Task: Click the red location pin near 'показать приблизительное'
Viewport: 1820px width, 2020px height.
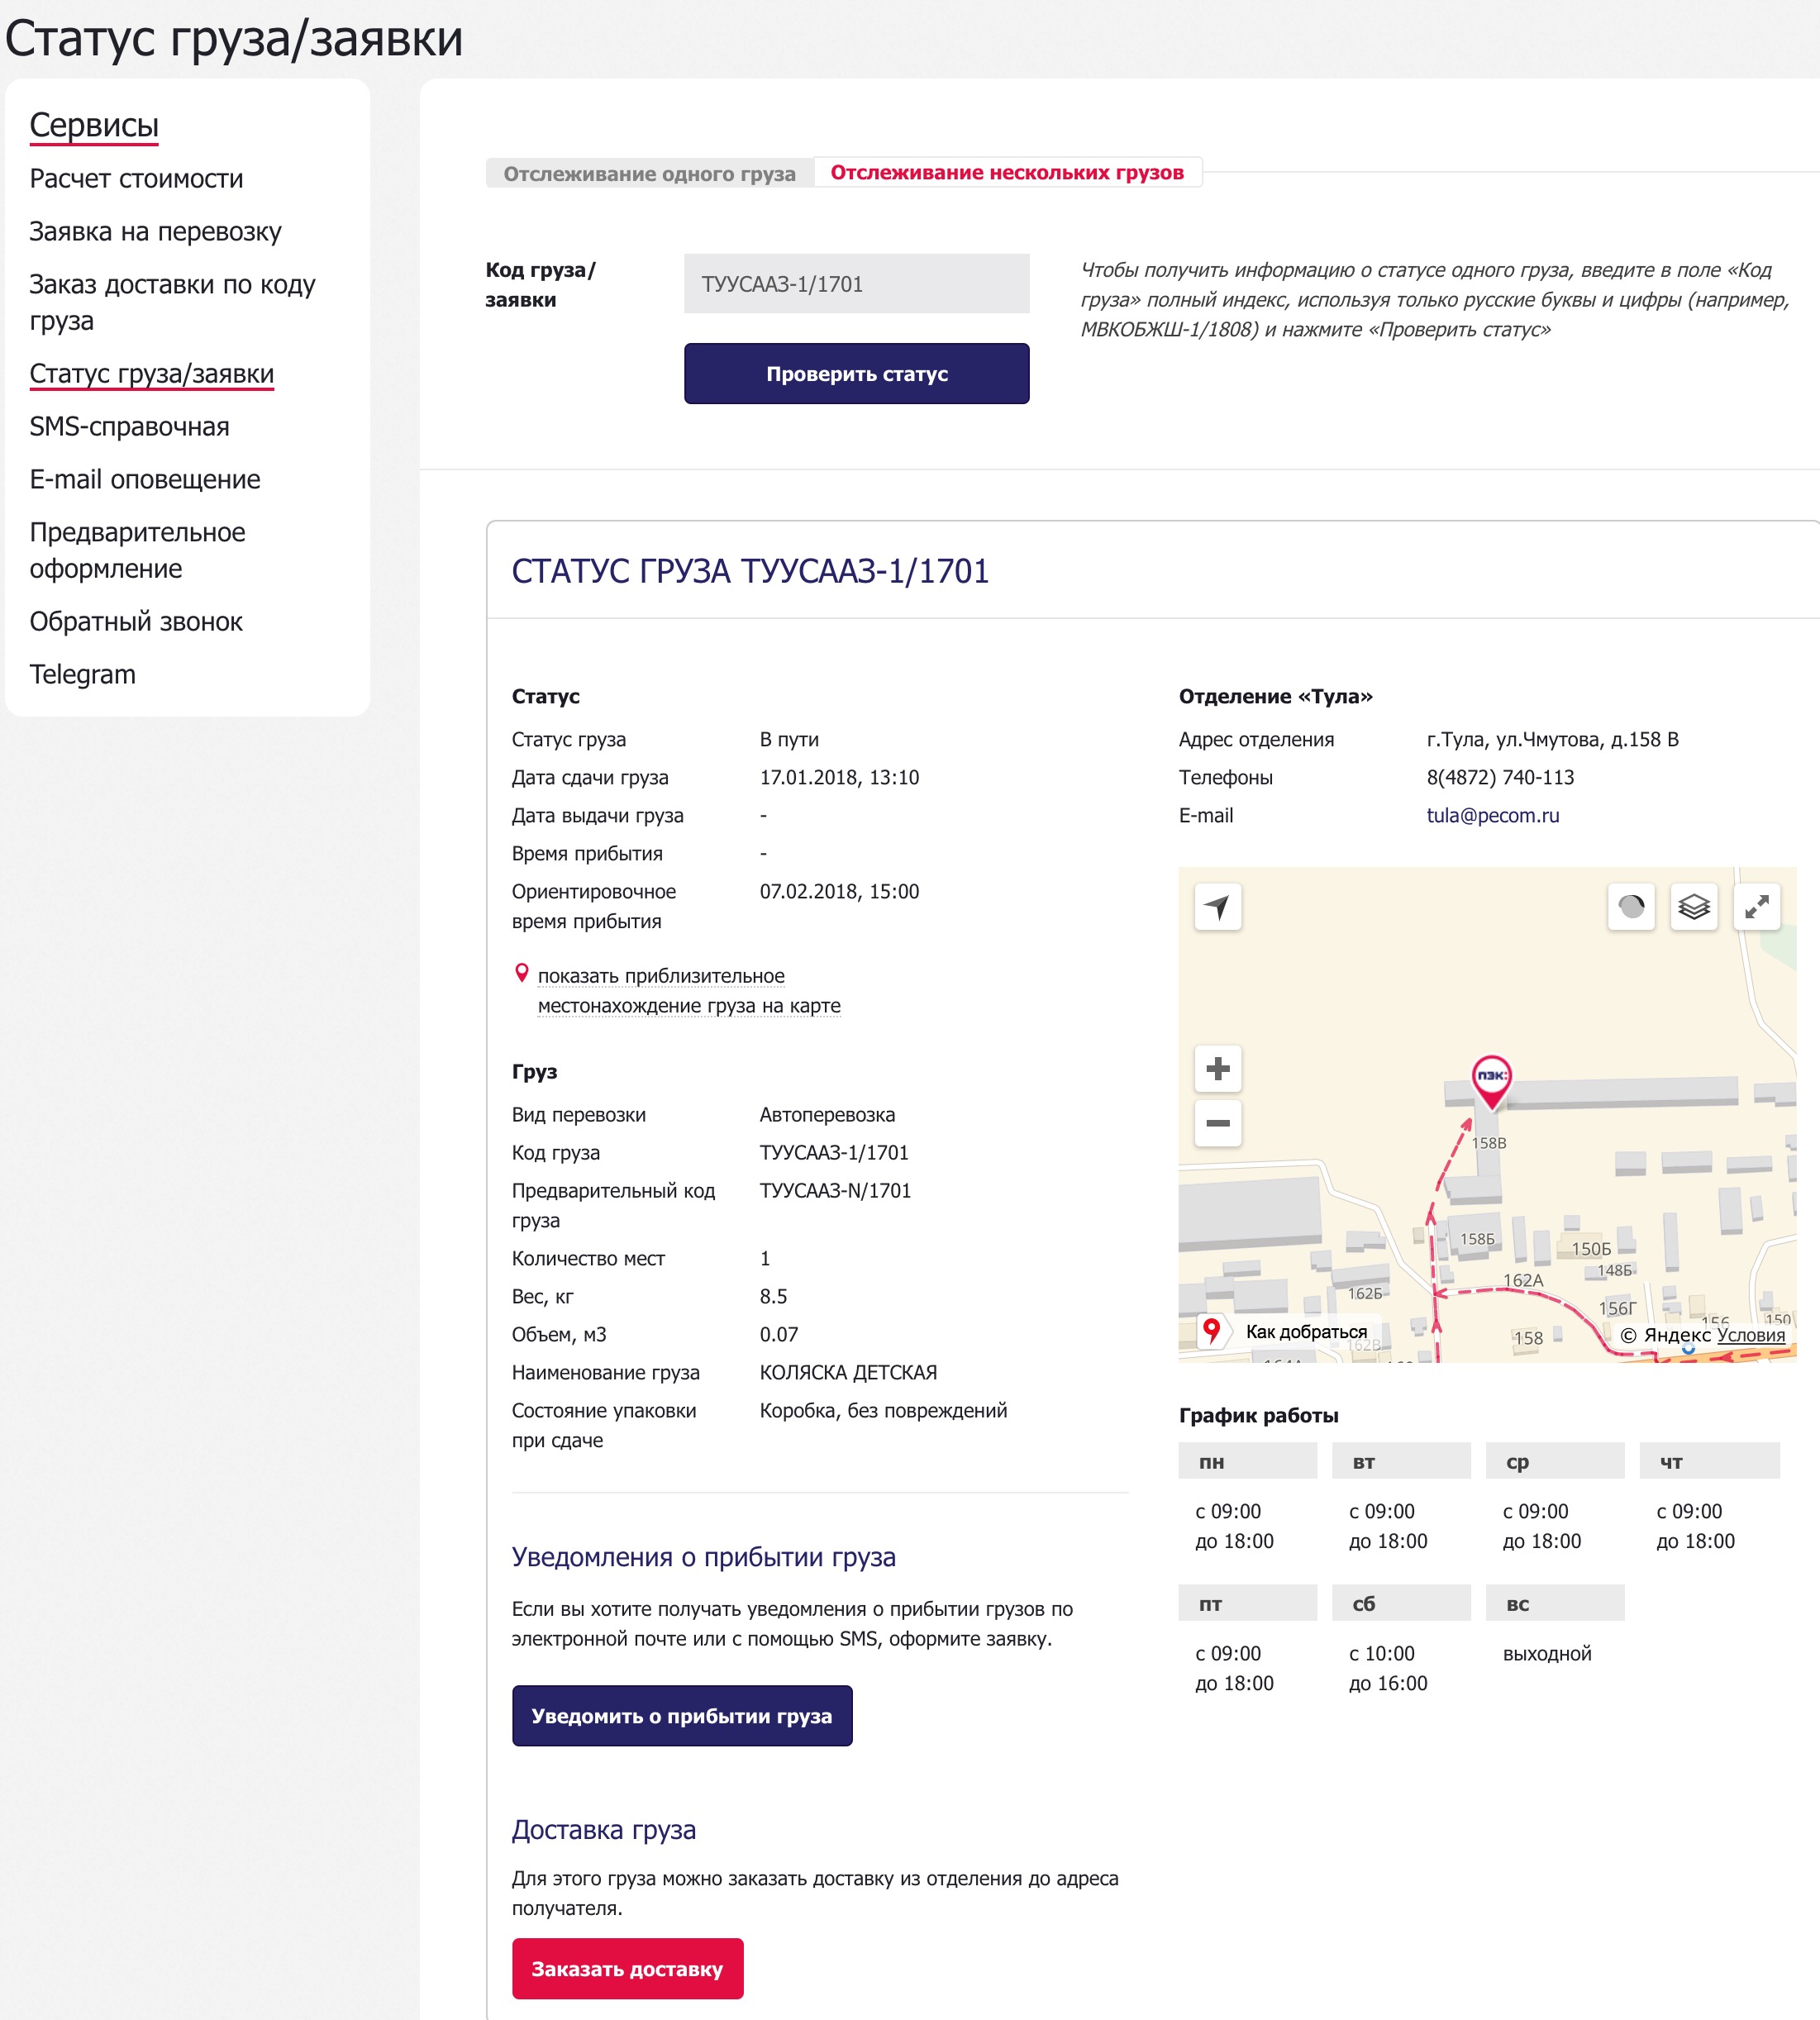Action: point(521,973)
